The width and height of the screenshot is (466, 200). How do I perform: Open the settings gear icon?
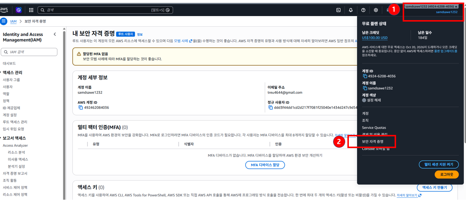point(376,10)
